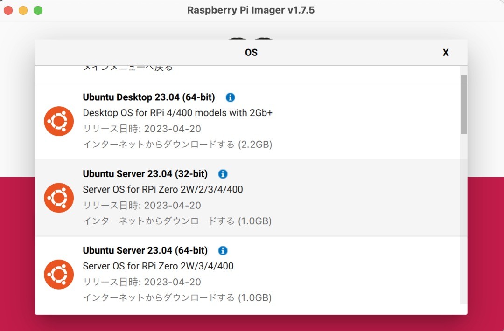504x331 pixels.
Task: Open info icon for Ubuntu Server 23.04 (32-bit)
Action: (x=223, y=174)
